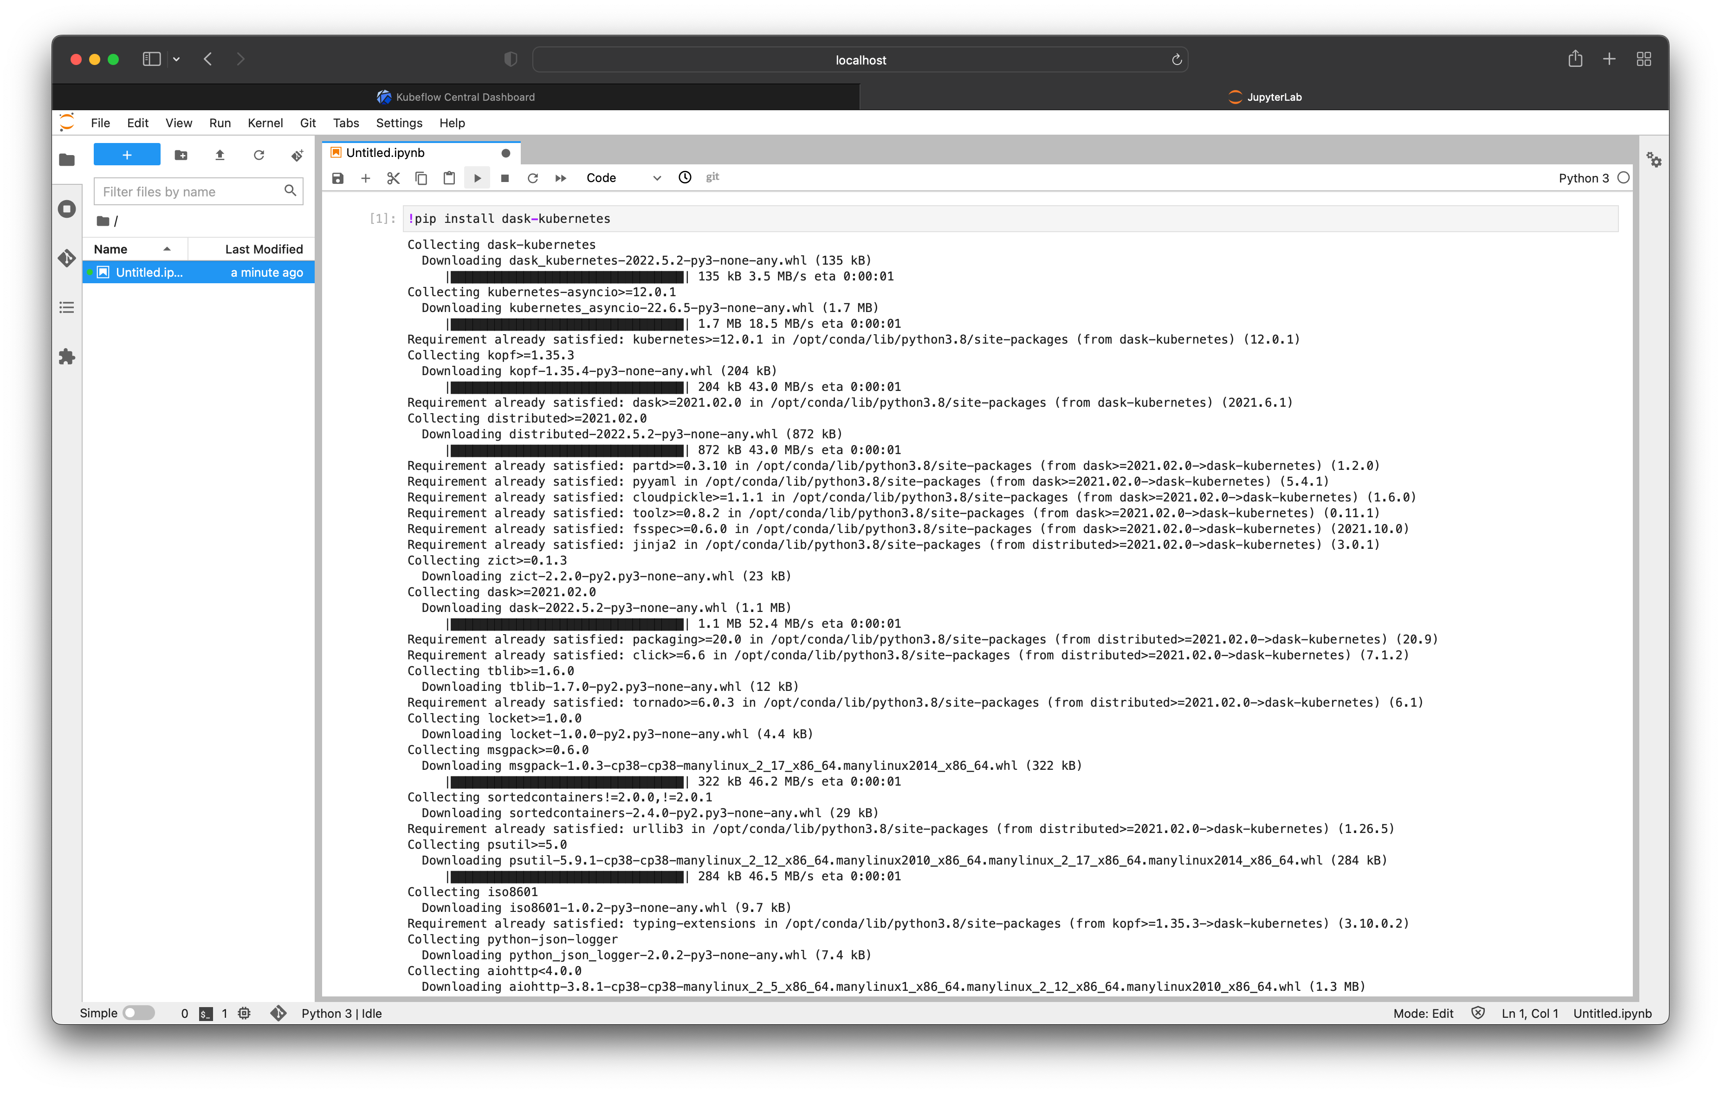Cut the selected cell with scissors icon
Viewport: 1721px width, 1093px height.
click(393, 178)
